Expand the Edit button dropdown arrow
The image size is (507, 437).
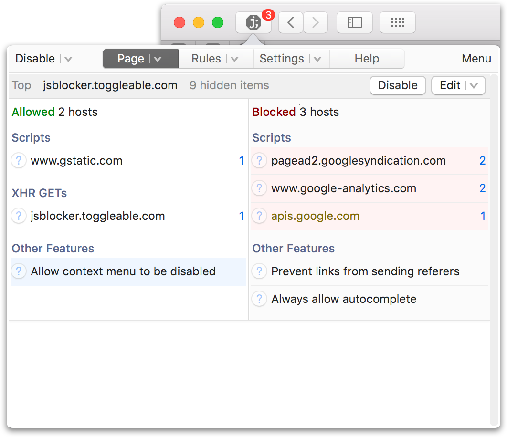[474, 86]
